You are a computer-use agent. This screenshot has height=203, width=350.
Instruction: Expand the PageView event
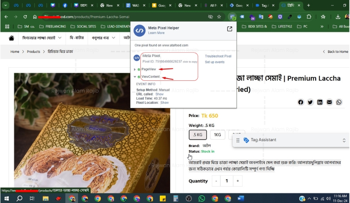click(x=135, y=69)
